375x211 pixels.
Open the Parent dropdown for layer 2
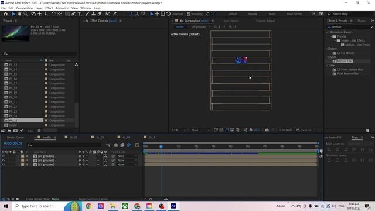point(127,160)
